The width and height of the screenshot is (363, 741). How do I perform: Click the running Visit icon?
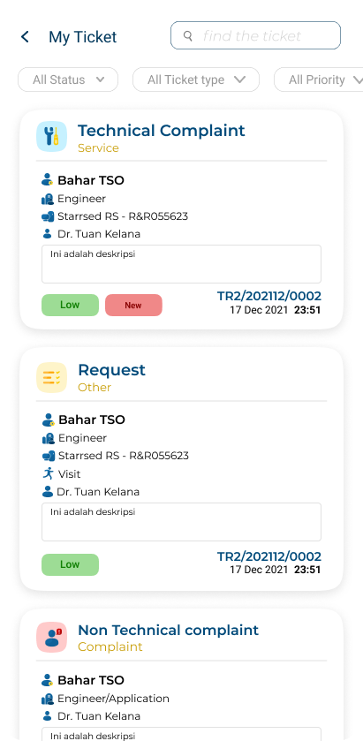click(x=48, y=473)
